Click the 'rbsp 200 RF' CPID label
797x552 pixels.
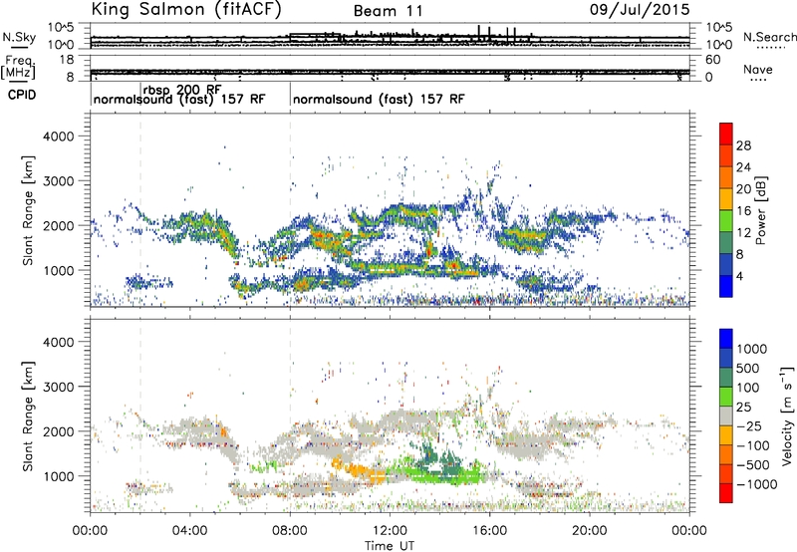coord(182,90)
